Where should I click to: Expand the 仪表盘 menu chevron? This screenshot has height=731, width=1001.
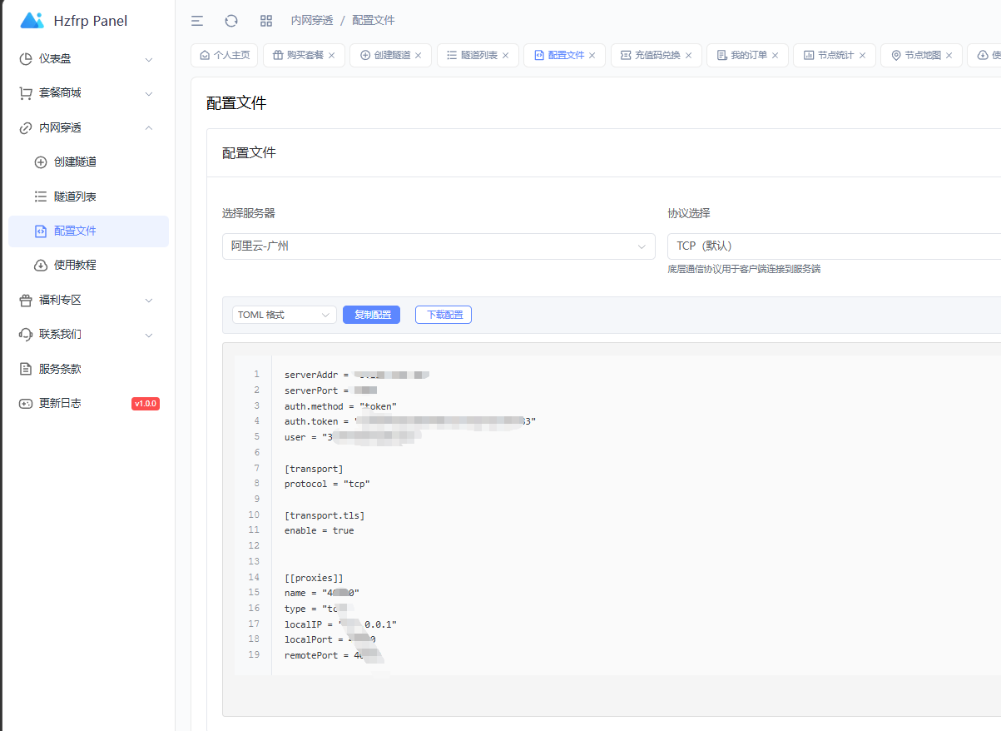tap(149, 59)
